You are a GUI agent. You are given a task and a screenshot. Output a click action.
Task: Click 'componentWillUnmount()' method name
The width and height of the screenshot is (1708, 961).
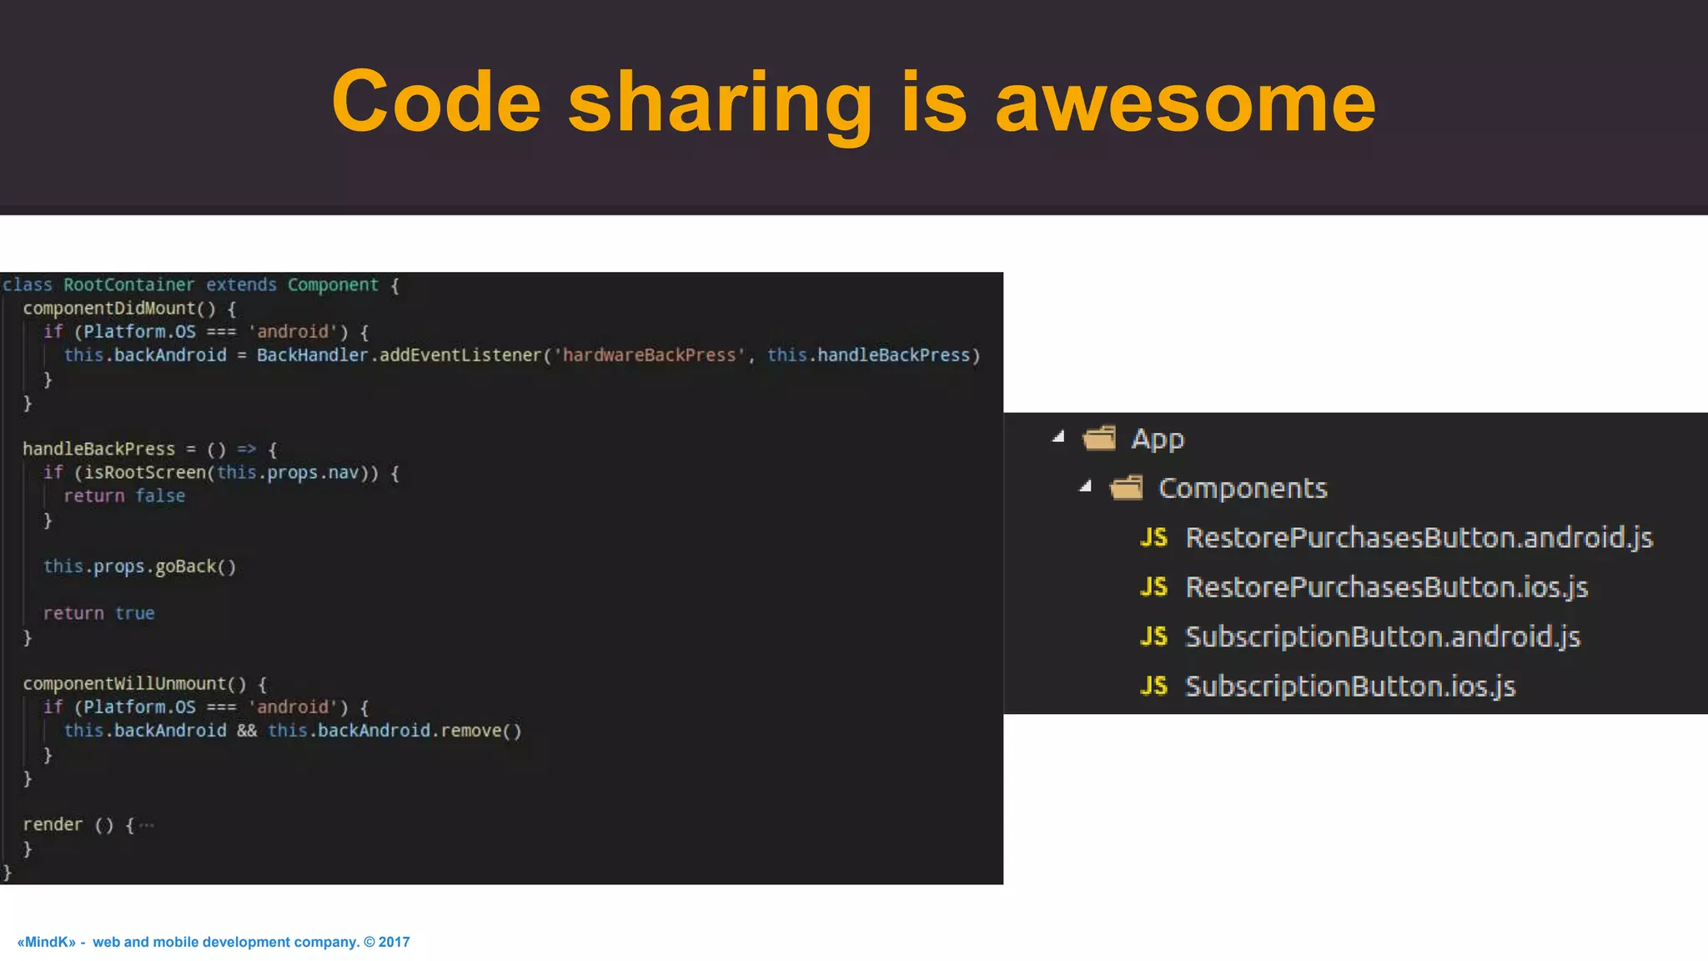[135, 684]
